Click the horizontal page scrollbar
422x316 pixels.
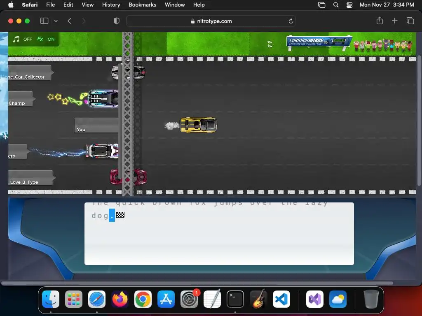[197, 283]
